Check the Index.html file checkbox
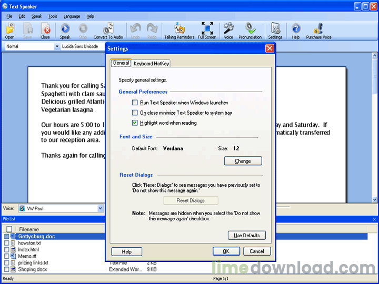Image resolution: width=379 pixels, height=284 pixels. tap(6, 249)
